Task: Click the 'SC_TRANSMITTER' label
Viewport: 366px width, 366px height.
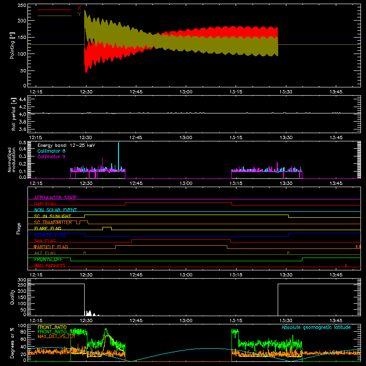Action: 53,222
